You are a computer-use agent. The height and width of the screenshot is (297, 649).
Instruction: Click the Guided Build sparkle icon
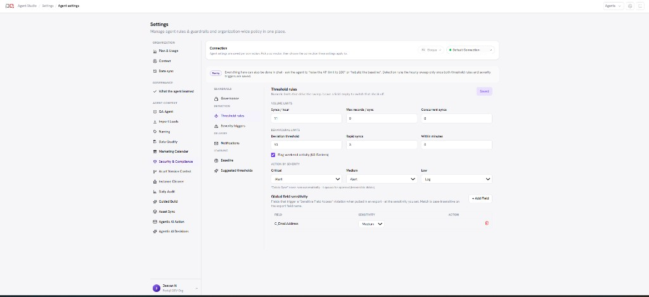[x=155, y=201]
